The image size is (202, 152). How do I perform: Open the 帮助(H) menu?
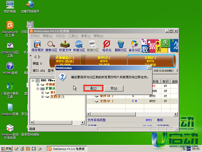(98, 36)
